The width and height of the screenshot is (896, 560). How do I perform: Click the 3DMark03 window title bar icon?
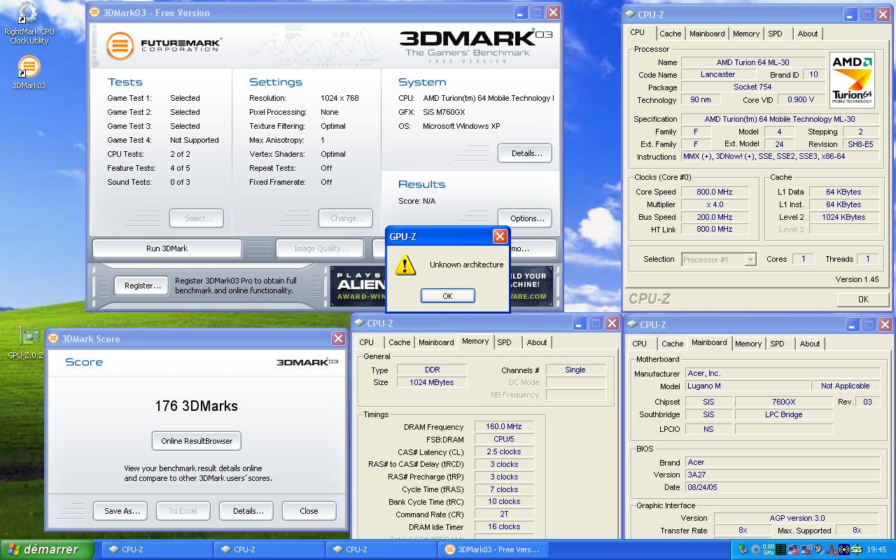pos(95,13)
